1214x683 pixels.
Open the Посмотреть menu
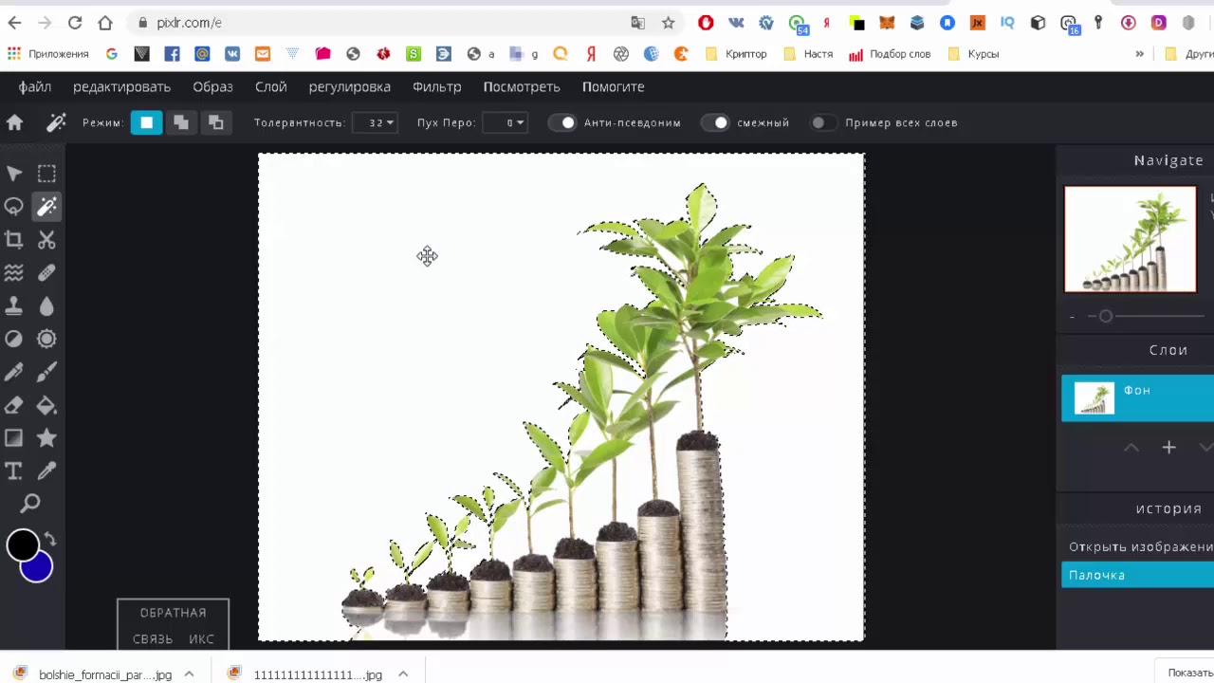(x=522, y=86)
